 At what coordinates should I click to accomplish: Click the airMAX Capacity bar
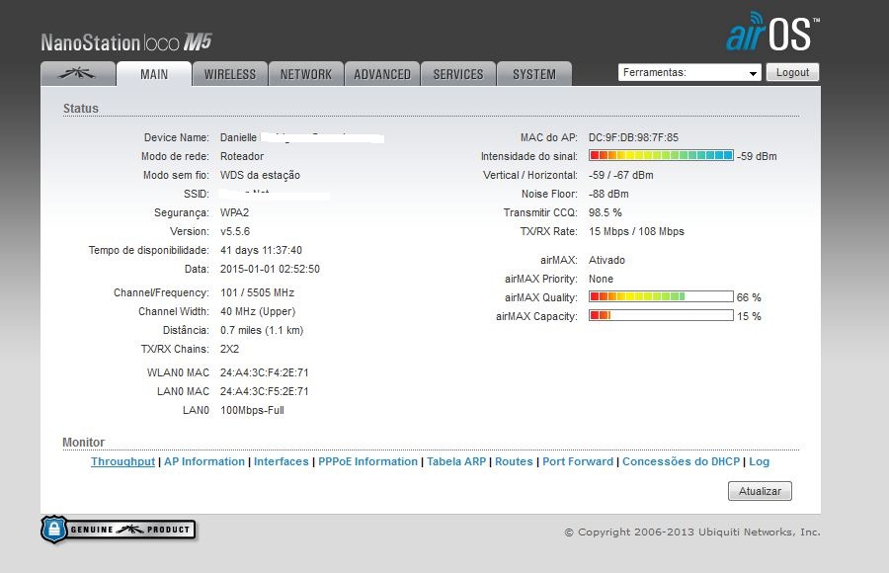tap(661, 315)
